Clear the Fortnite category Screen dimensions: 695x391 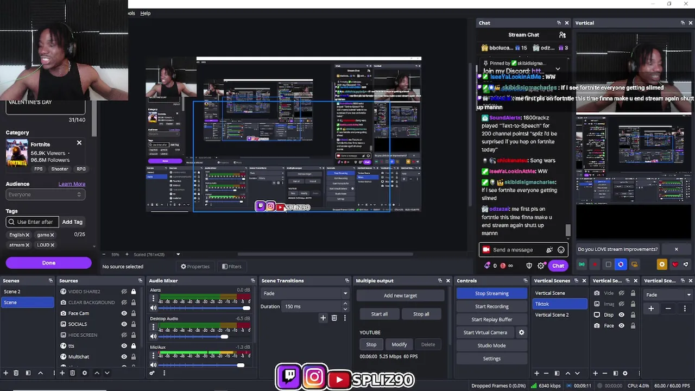point(79,143)
